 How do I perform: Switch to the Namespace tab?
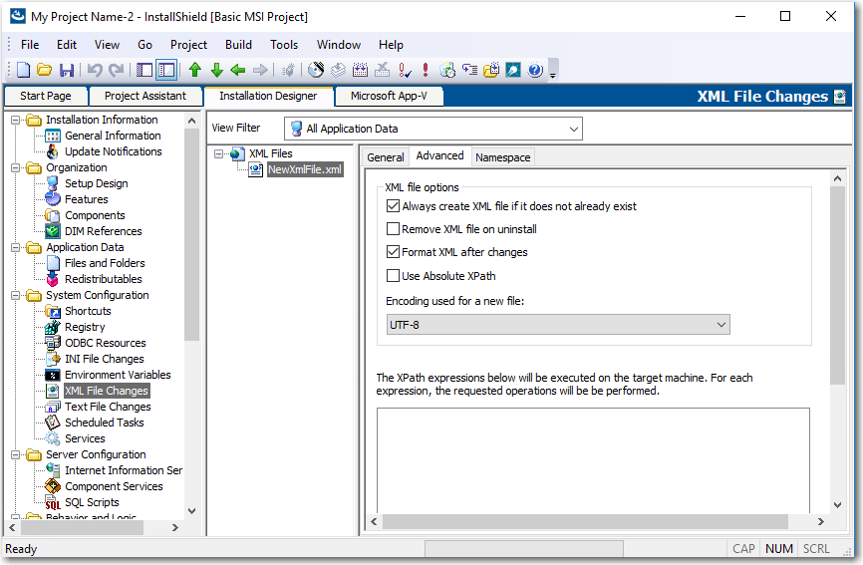(502, 157)
